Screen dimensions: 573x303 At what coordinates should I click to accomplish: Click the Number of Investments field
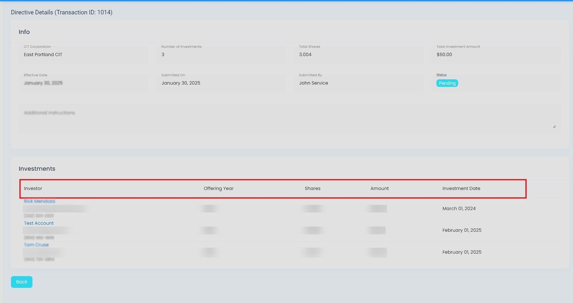[x=221, y=54]
